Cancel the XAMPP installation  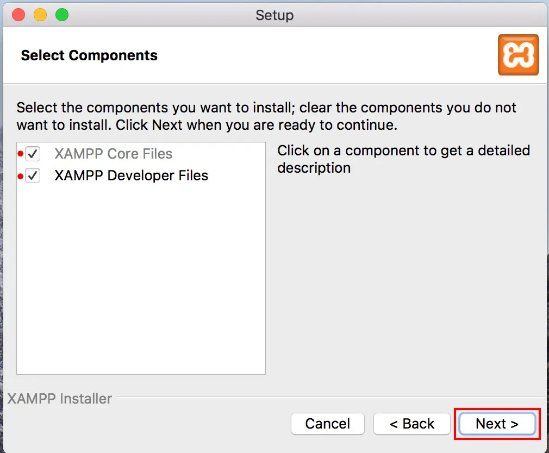(328, 424)
